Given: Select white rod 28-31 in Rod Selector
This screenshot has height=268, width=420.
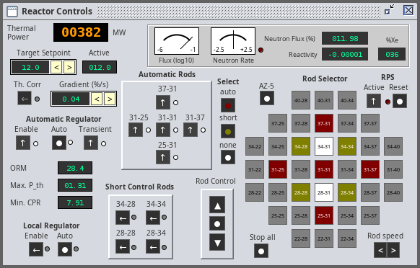Looking at the screenshot, I should [324, 192].
